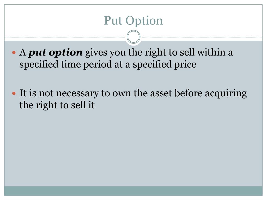Click the word 'before' in second bullet
267x200 pixels.
point(188,93)
